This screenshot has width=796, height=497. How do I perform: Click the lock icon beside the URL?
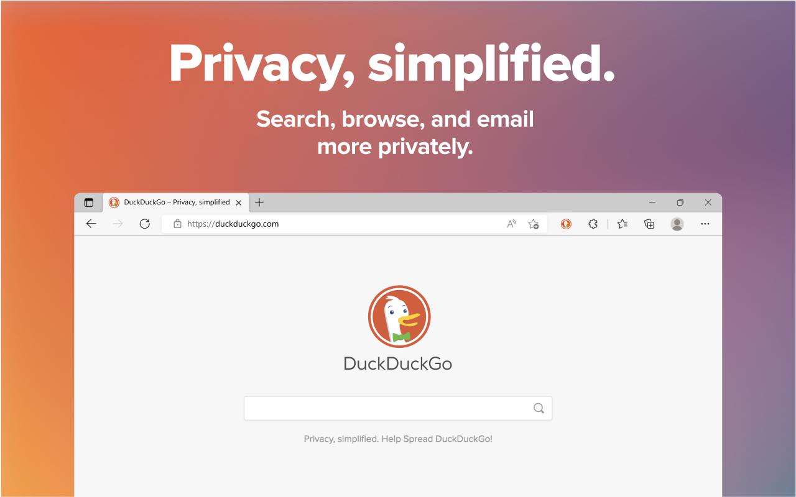click(177, 224)
